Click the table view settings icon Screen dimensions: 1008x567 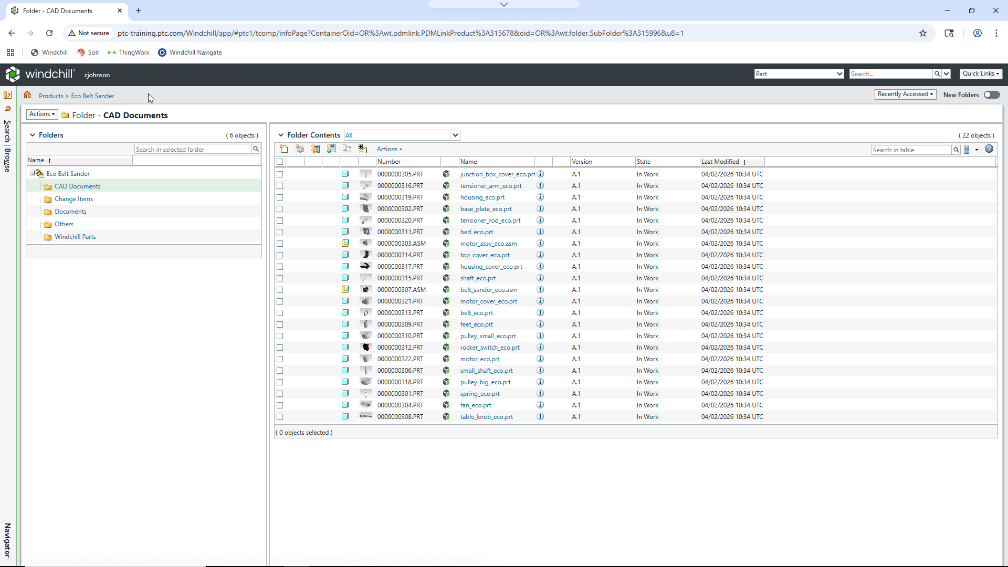(x=967, y=150)
